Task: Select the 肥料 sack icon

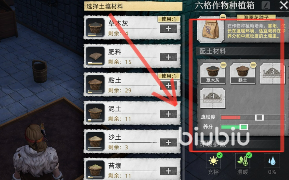Action: tap(95, 56)
